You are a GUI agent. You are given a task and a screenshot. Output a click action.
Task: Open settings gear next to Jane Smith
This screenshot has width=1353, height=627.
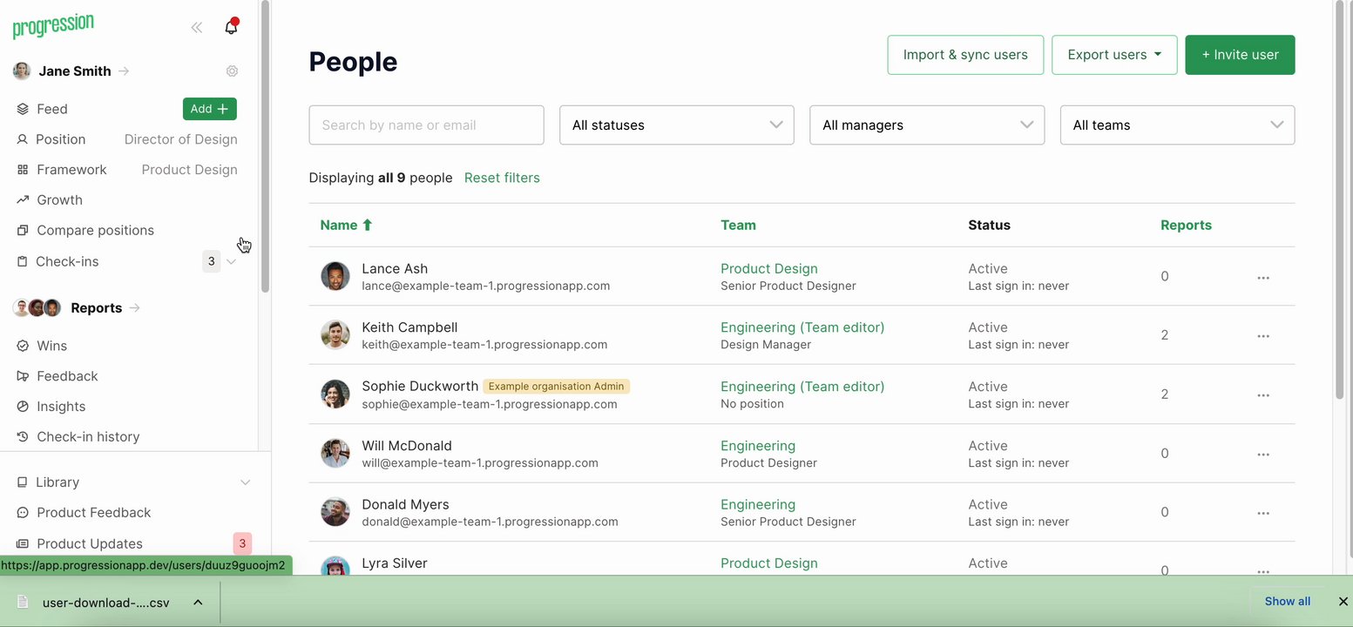[232, 71]
